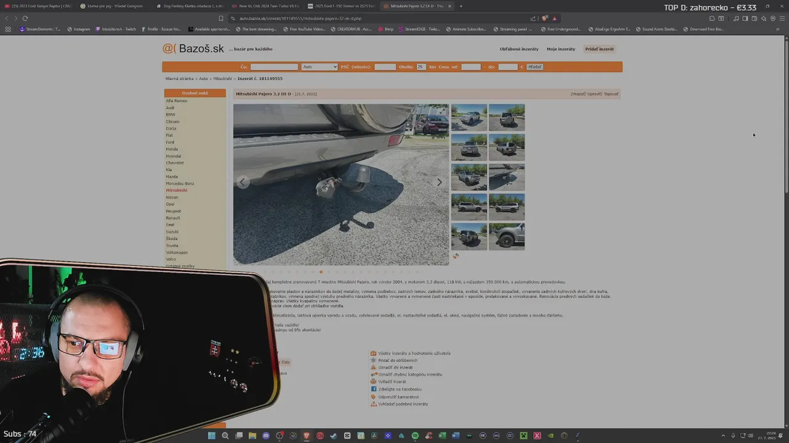Go to previous photo with left arrow
The height and width of the screenshot is (443, 789).
(x=243, y=182)
